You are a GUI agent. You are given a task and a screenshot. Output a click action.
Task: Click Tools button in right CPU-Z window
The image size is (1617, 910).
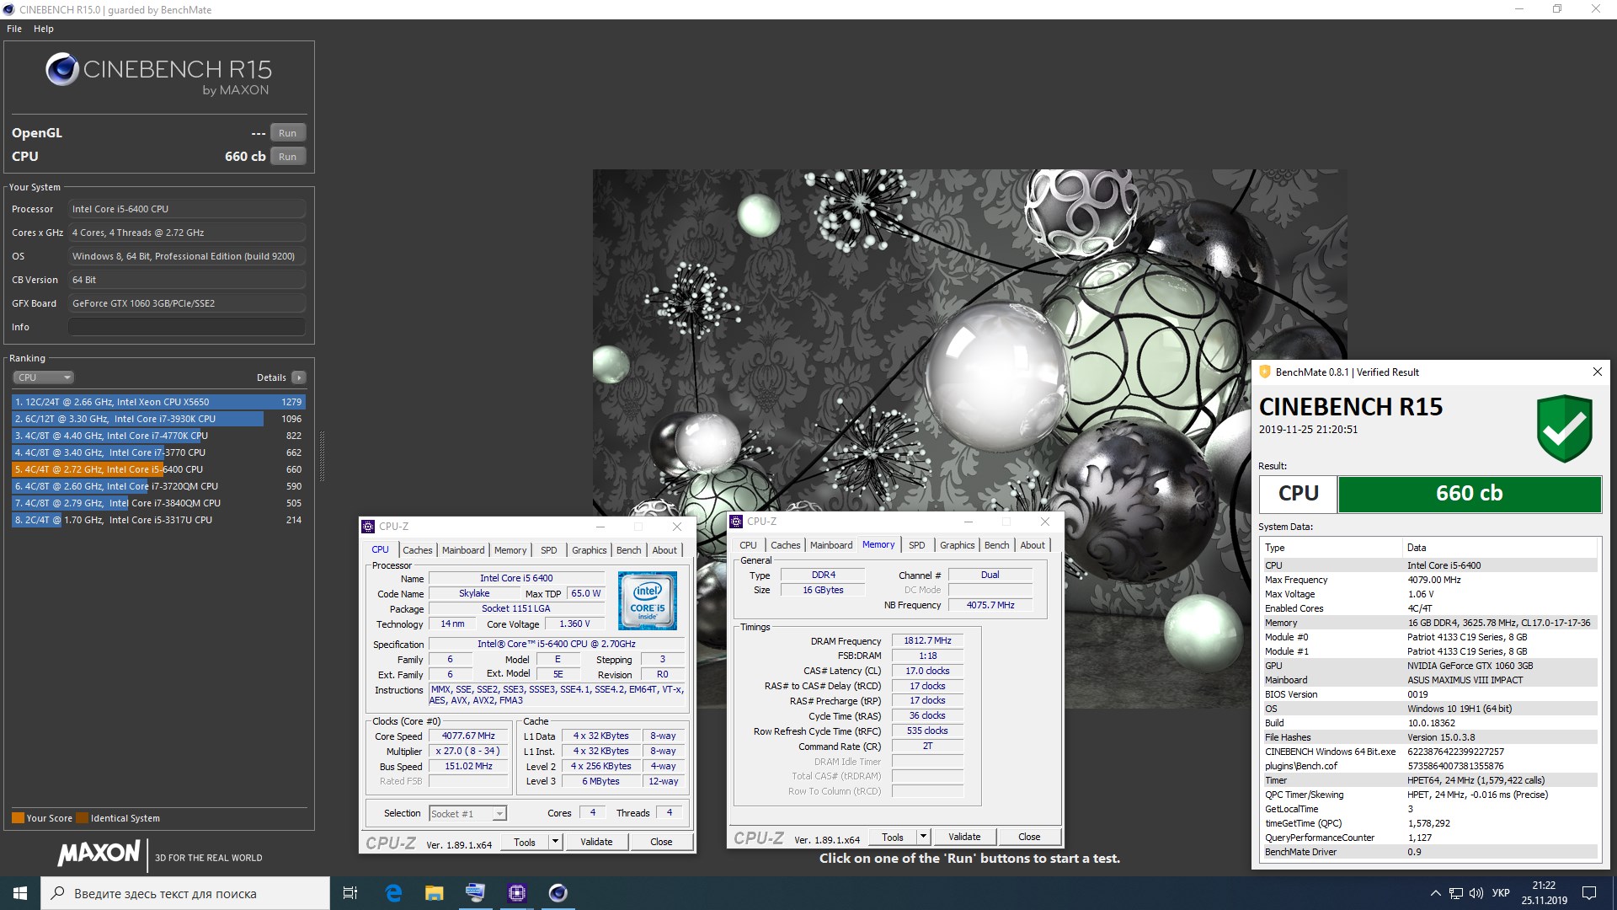coord(893,837)
